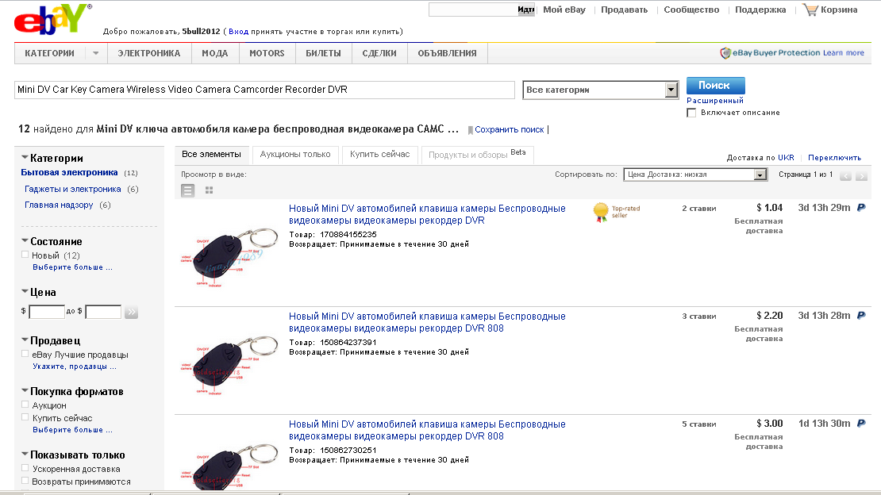
Task: Switch to list view icon
Action: 187,190
